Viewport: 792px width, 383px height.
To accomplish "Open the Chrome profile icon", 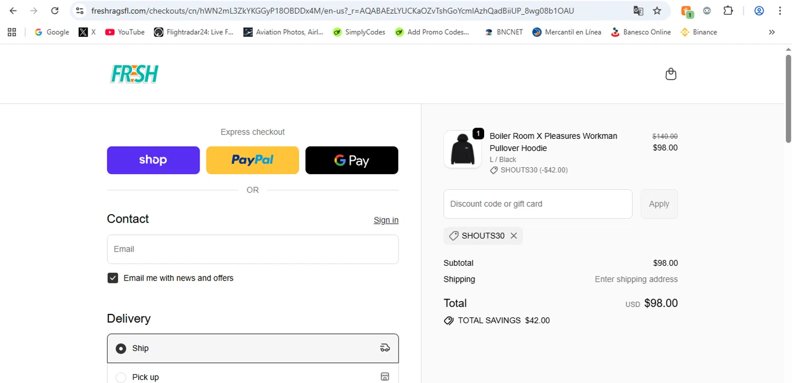I will [x=759, y=11].
